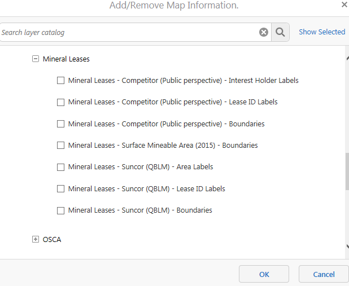349x286 pixels.
Task: Check Competitor (Public perspective) Boundaries layer
Action: coord(61,124)
